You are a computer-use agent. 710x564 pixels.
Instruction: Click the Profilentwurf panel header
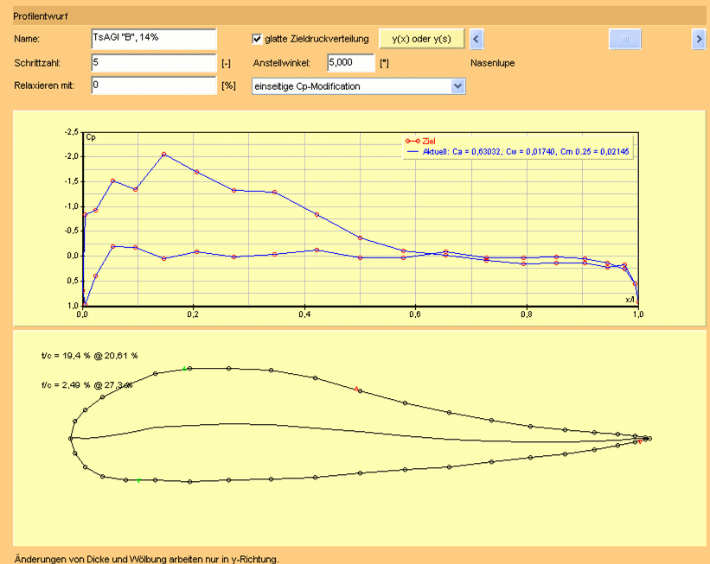pyautogui.click(x=355, y=16)
